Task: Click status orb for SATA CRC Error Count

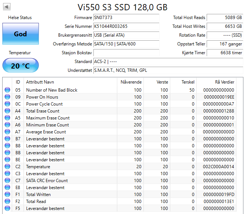Action: click(x=7, y=180)
